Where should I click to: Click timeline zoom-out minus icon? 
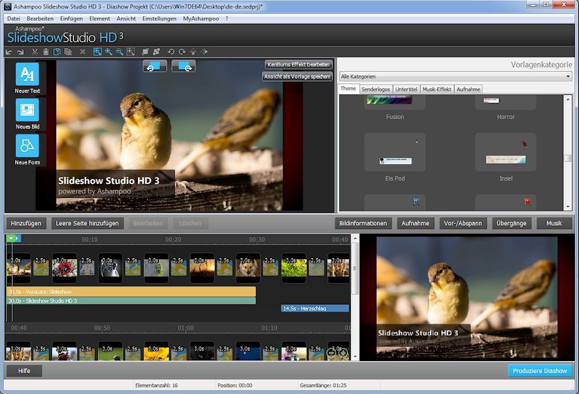pyautogui.click(x=332, y=352)
